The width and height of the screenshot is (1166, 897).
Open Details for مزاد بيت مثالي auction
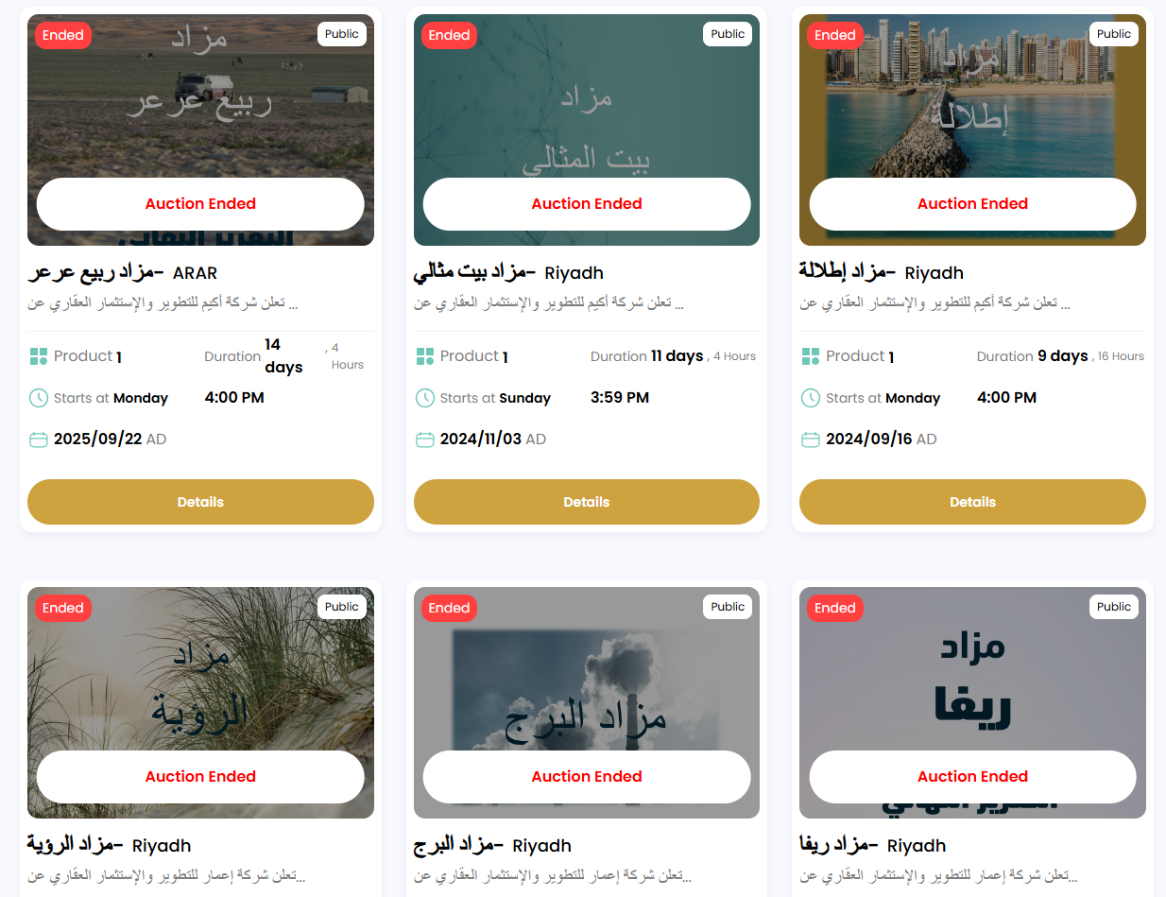pyautogui.click(x=587, y=502)
